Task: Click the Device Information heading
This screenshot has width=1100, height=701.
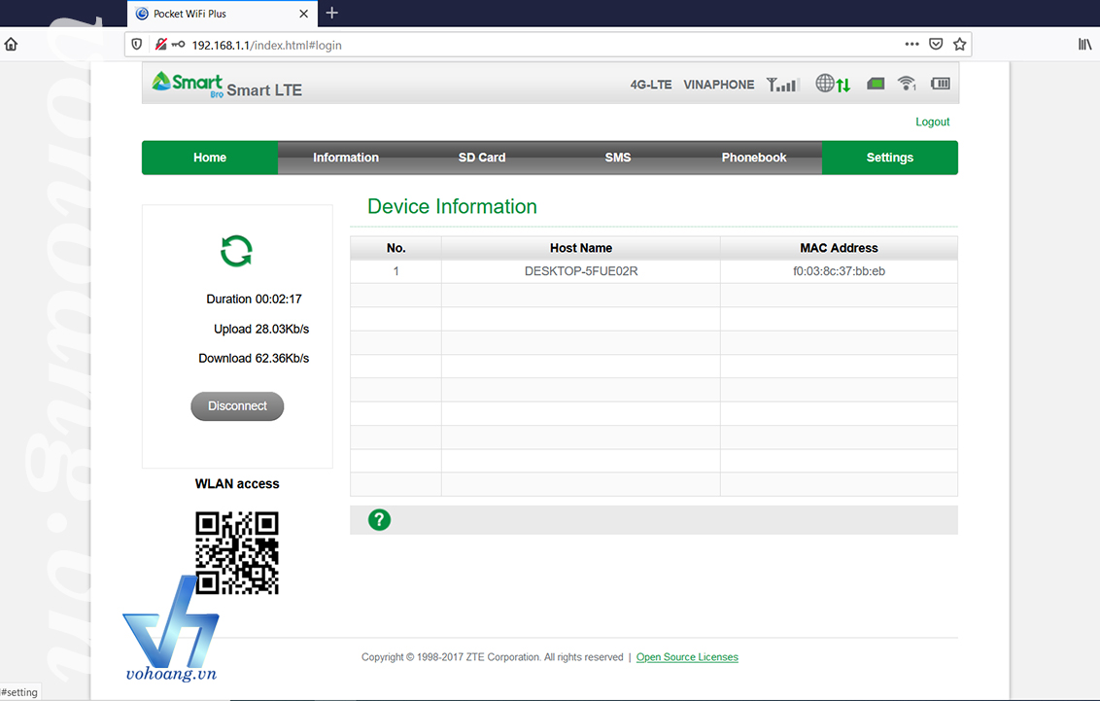Action: click(x=453, y=206)
